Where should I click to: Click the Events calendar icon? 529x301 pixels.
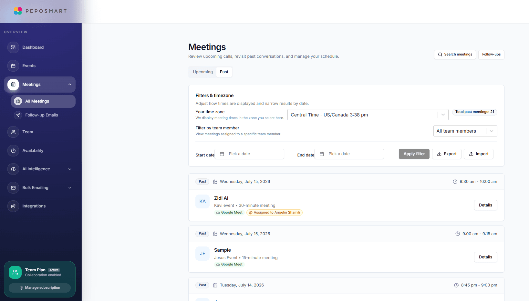coord(13,66)
